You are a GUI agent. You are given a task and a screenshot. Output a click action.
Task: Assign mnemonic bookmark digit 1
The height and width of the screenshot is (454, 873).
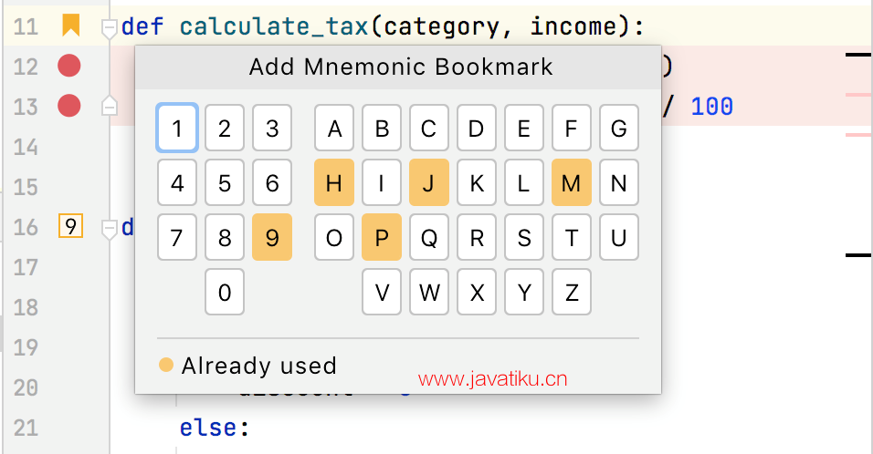(177, 129)
